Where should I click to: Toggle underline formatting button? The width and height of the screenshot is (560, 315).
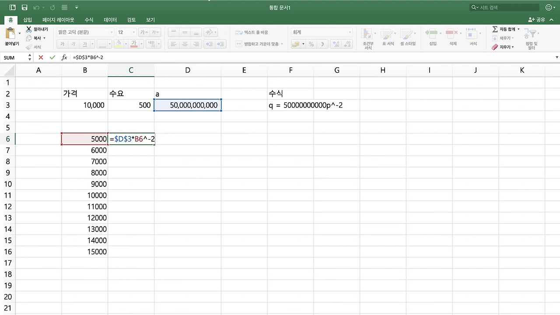(x=85, y=44)
